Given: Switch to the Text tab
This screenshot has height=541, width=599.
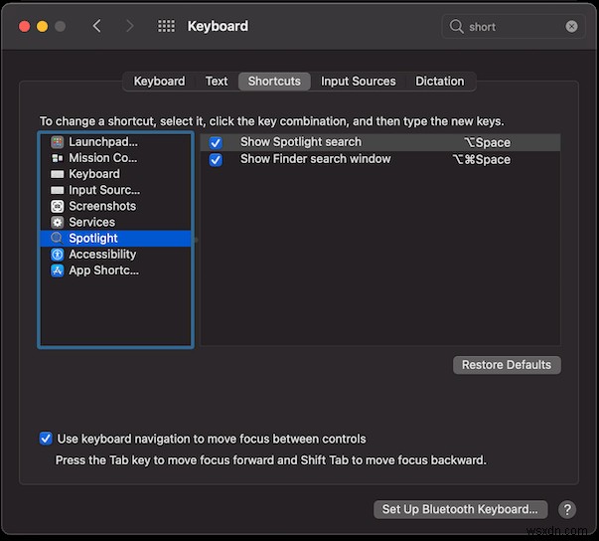Looking at the screenshot, I should pos(217,82).
